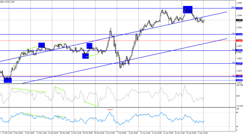Click the 24 Apr 12:00 time label
This screenshot has width=243, height=135.
pos(180,133)
